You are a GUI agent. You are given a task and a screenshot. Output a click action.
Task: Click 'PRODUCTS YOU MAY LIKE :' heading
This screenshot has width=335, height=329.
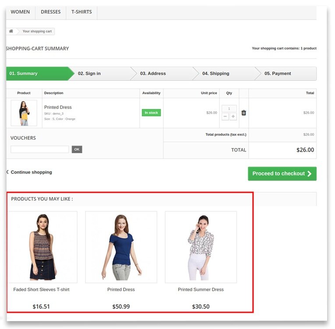click(x=42, y=199)
